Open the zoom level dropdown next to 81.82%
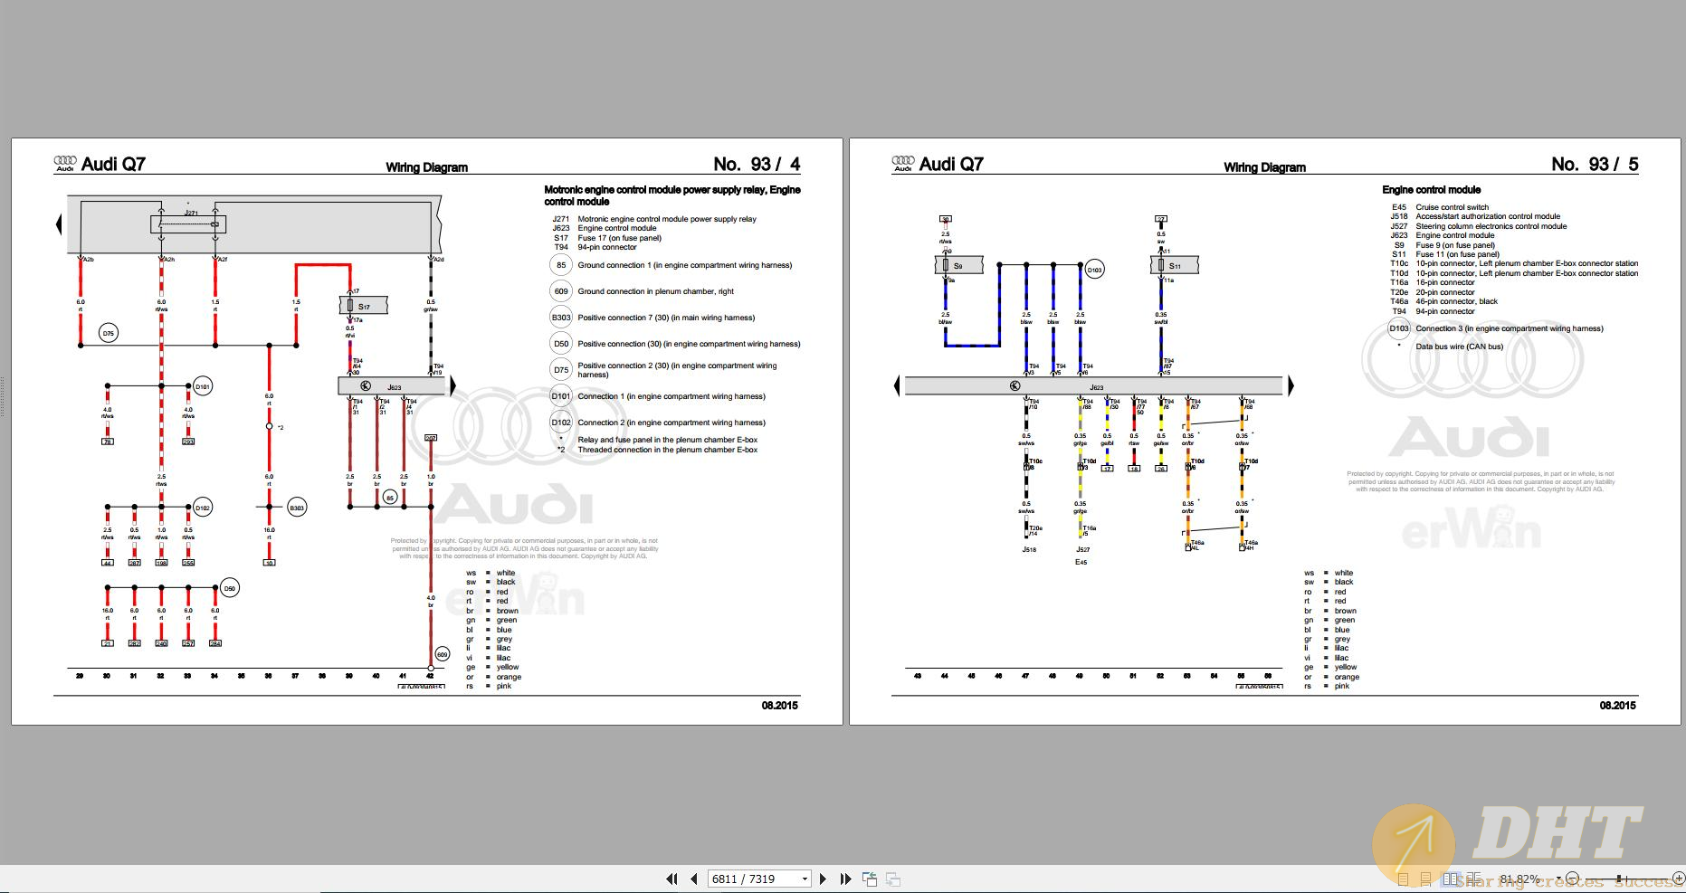Screen dimensions: 1686x893 [1558, 879]
